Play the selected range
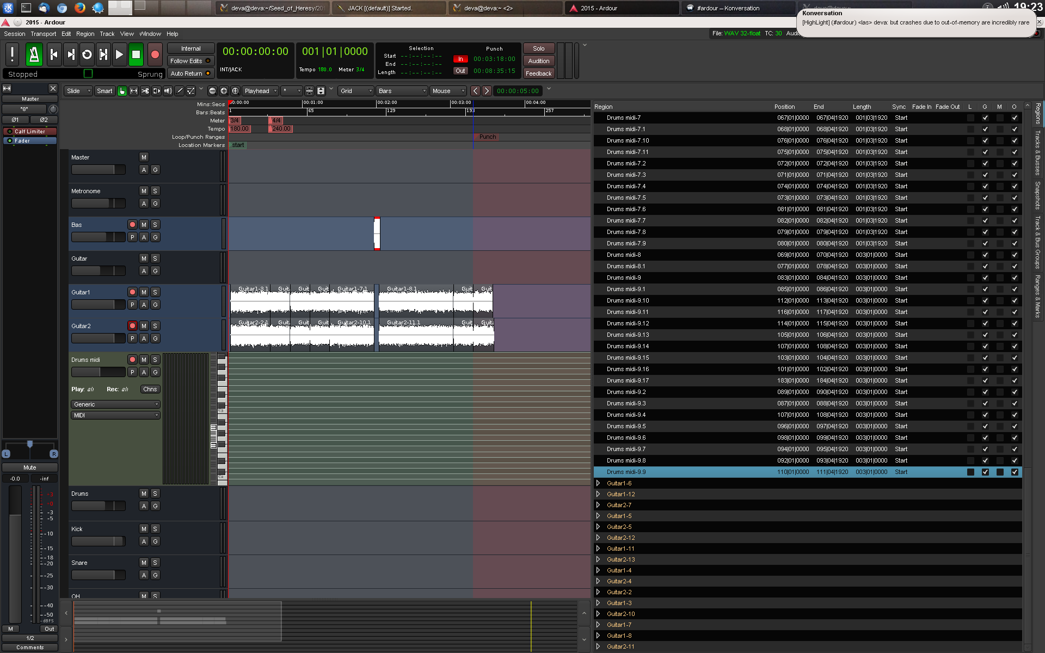The width and height of the screenshot is (1045, 653). click(103, 54)
